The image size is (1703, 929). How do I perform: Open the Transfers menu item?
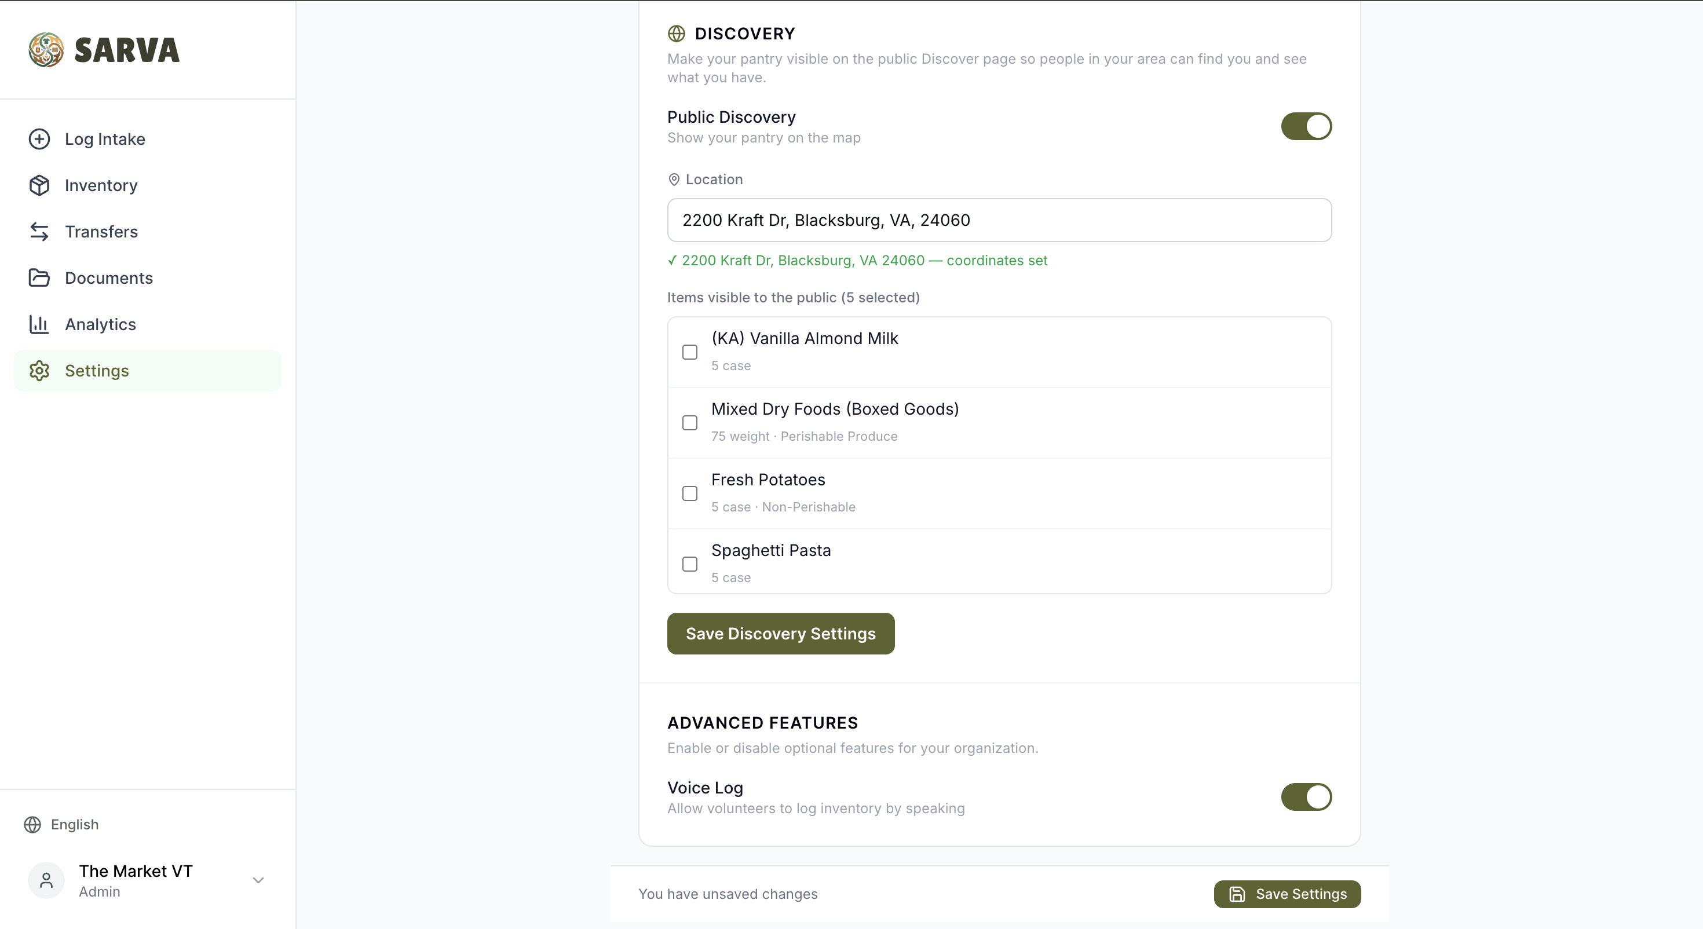[x=148, y=232]
